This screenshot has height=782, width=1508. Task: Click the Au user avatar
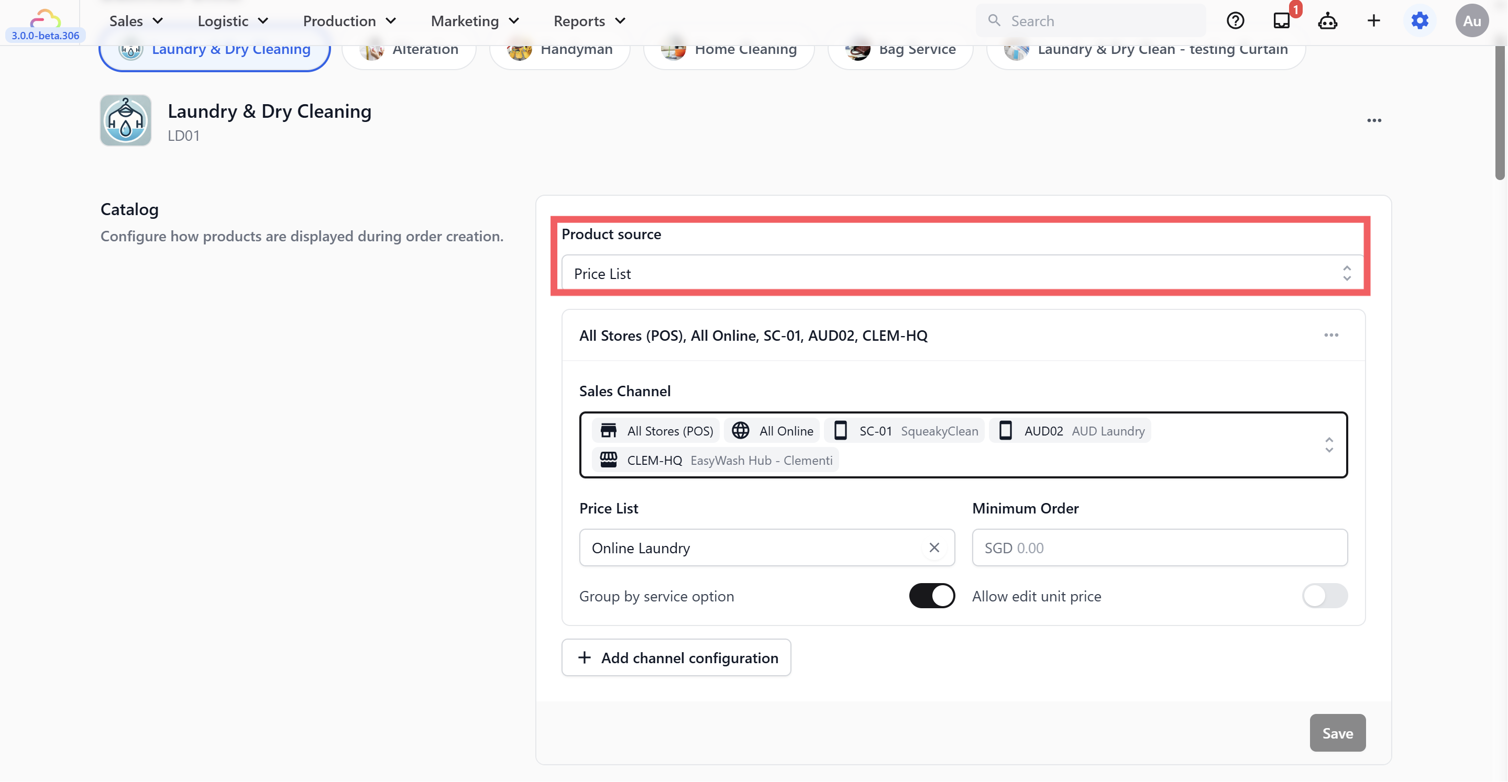(x=1472, y=21)
